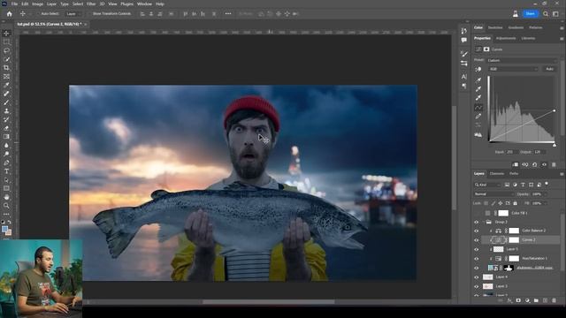This screenshot has width=566, height=318.
Task: Open the layer blend mode Normal dropdown
Action: [493, 194]
